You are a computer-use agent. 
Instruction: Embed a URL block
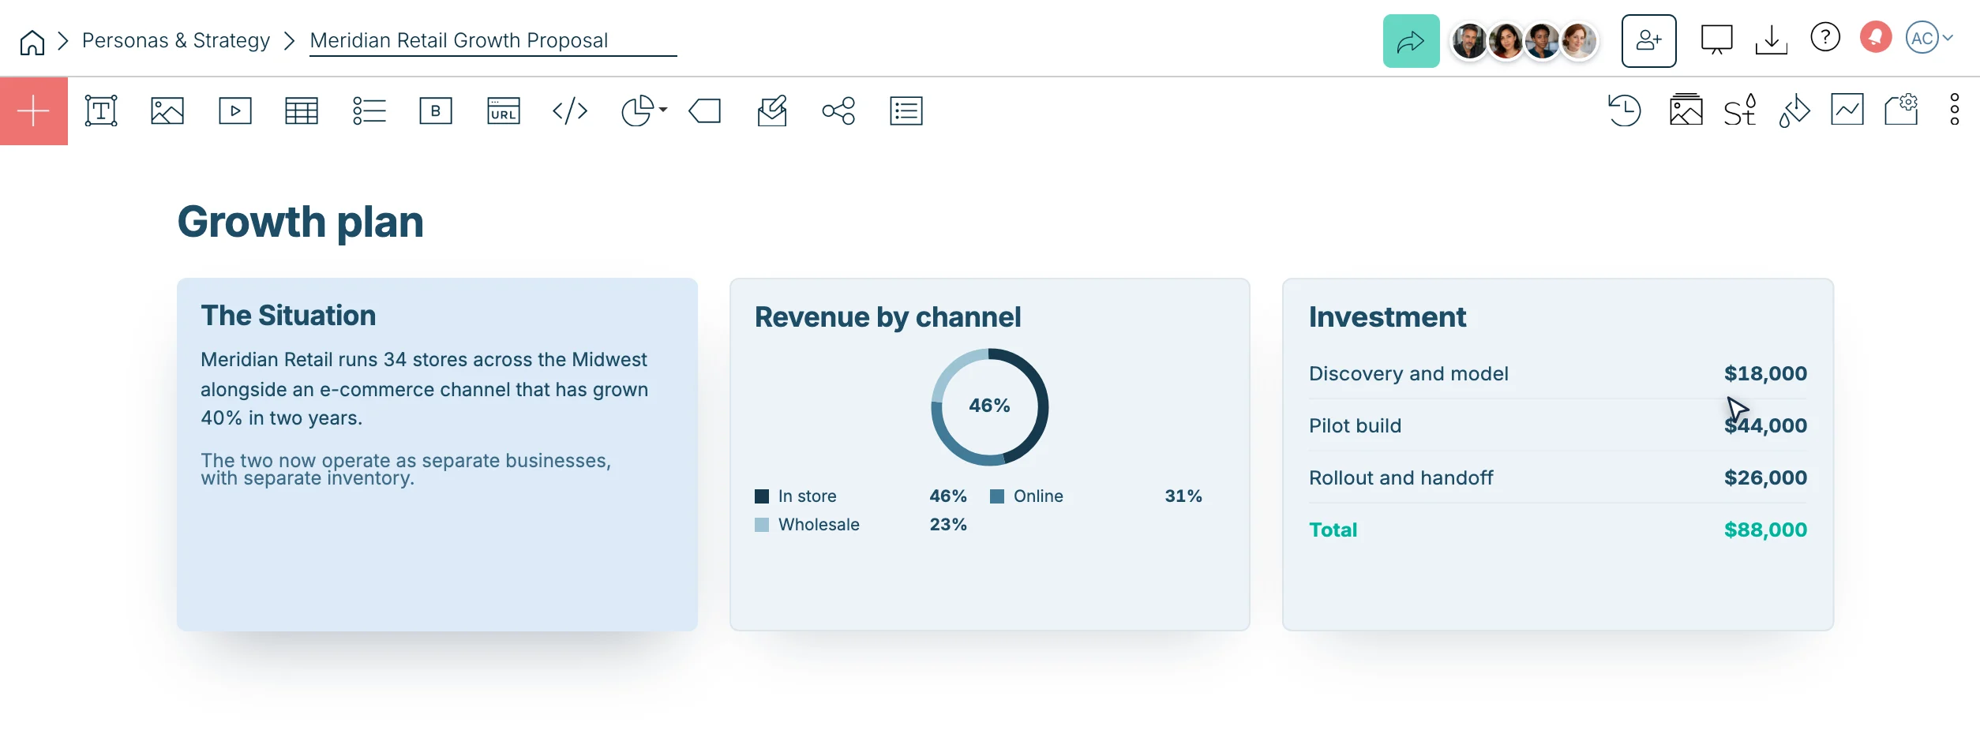(x=504, y=111)
